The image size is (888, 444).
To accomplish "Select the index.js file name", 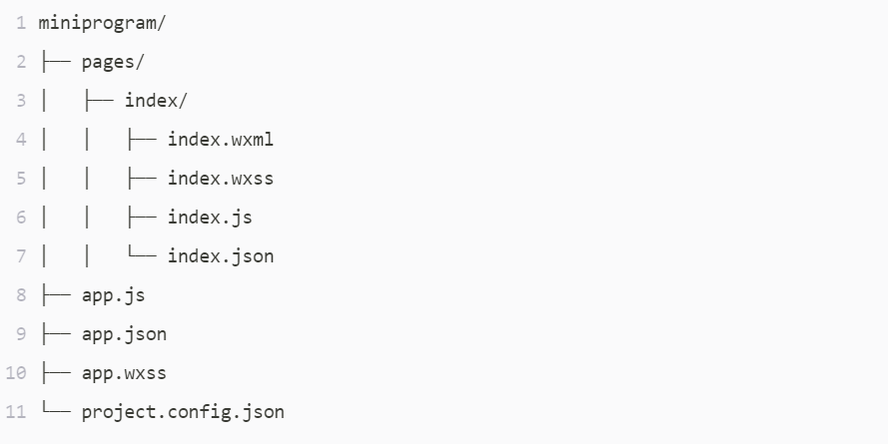I will [210, 218].
